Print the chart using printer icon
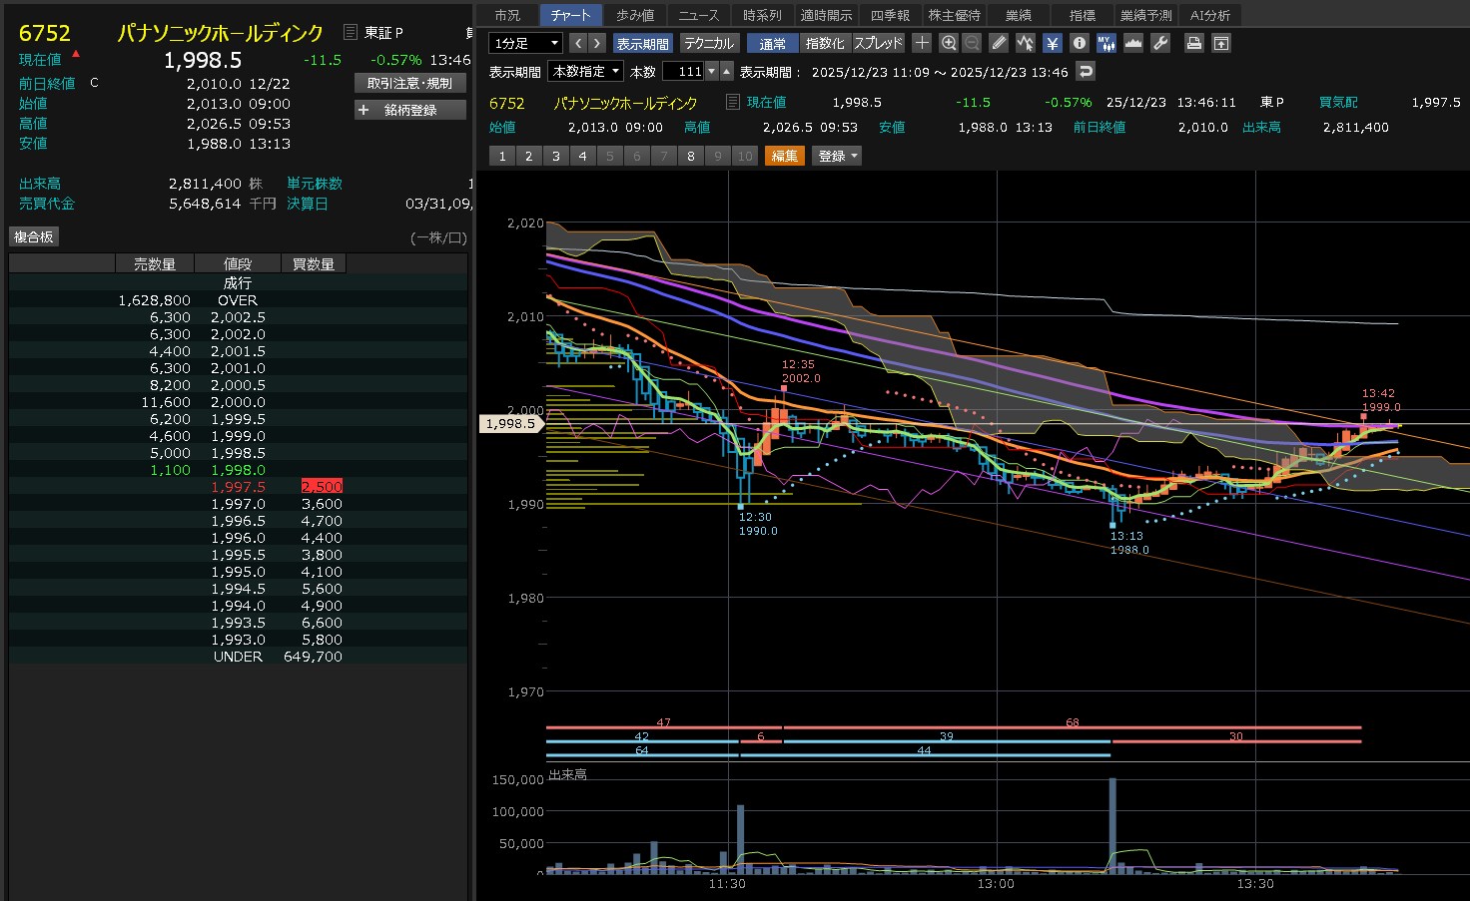This screenshot has height=901, width=1470. click(x=1193, y=43)
